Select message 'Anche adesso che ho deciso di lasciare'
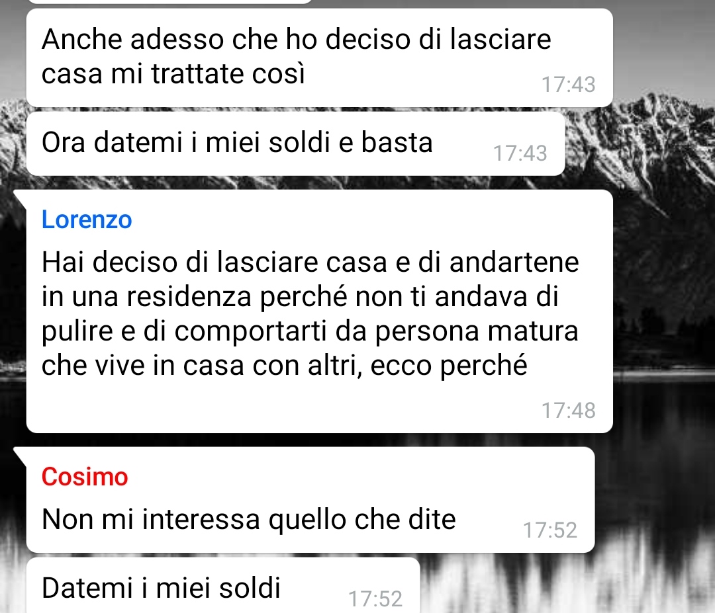Viewport: 715px width, 613px height. click(320, 58)
